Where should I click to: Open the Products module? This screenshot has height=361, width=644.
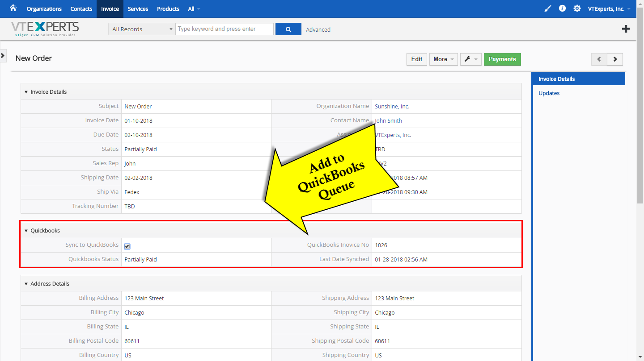pyautogui.click(x=168, y=9)
